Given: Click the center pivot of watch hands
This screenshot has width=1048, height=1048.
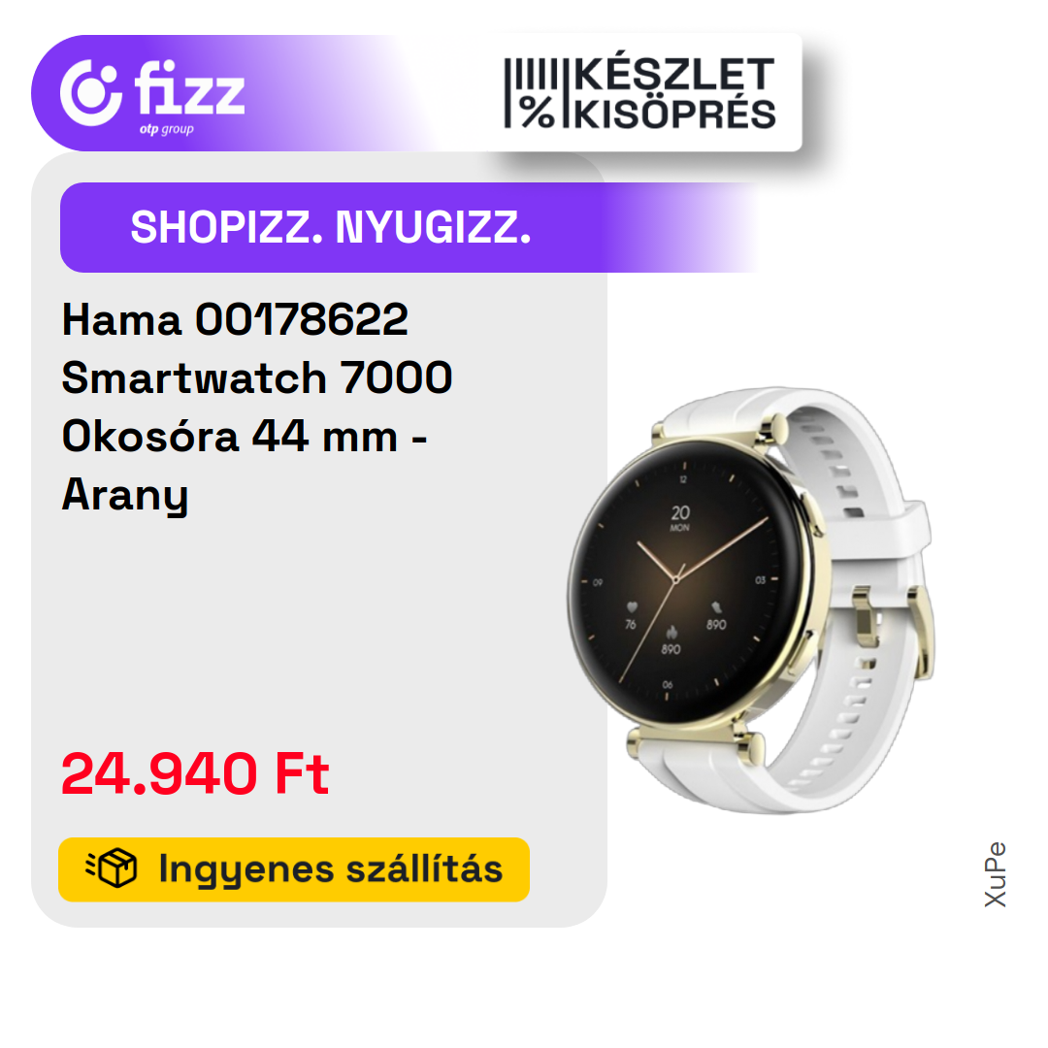Looking at the screenshot, I should (675, 580).
